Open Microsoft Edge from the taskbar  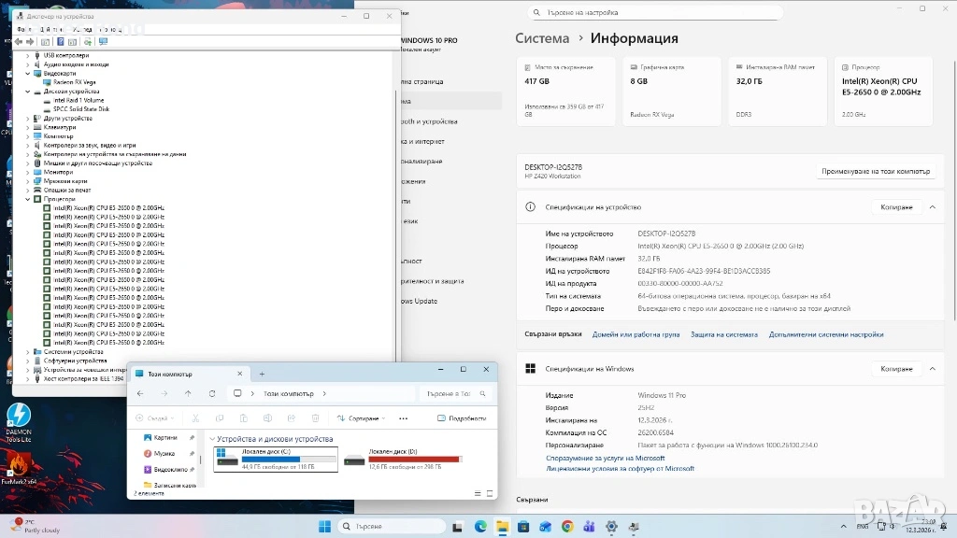[480, 526]
